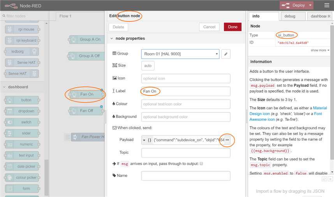Select the Fan Power node
The height and width of the screenshot is (197, 334).
tap(88, 137)
